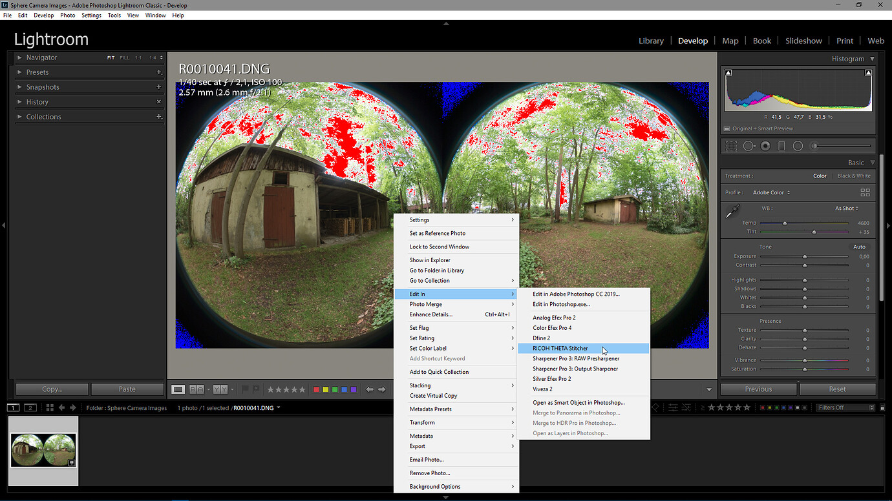This screenshot has width=892, height=501.
Task: Open the Photo menu in menu bar
Action: tap(68, 15)
